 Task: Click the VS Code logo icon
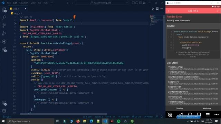pyautogui.click(x=3, y=3)
